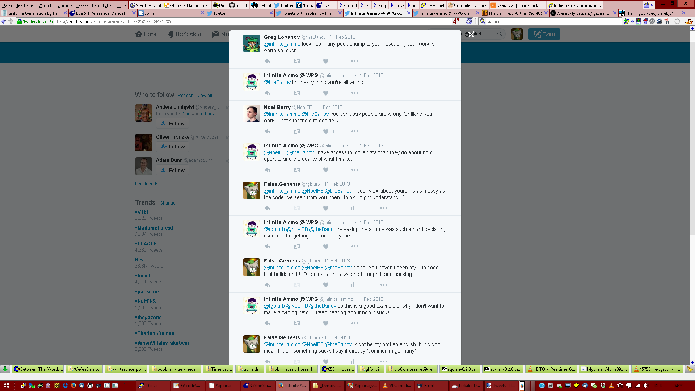Like False.Genesis 'messy code' tweet
Screen dimensions: 695x391
pos(326,208)
